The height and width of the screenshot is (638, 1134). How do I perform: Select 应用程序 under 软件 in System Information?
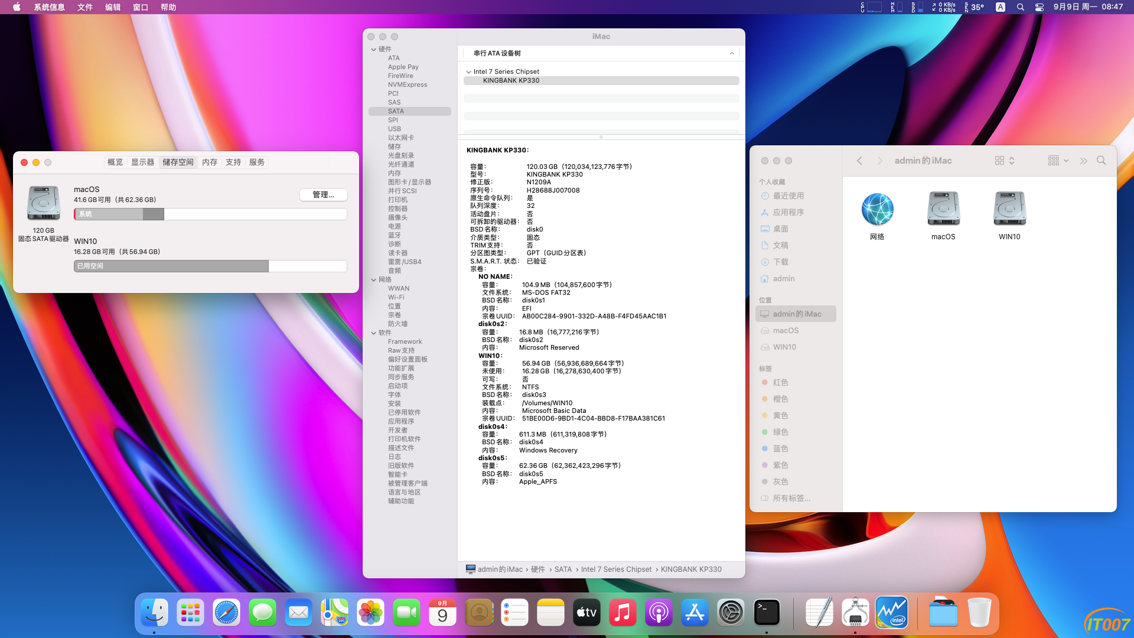pyautogui.click(x=401, y=422)
